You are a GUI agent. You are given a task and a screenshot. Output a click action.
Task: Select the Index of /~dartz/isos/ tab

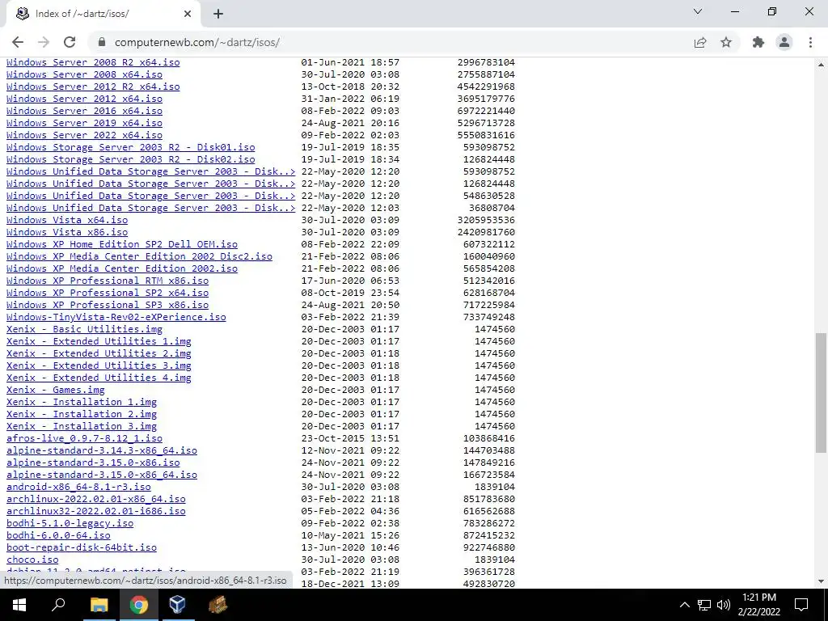click(103, 15)
